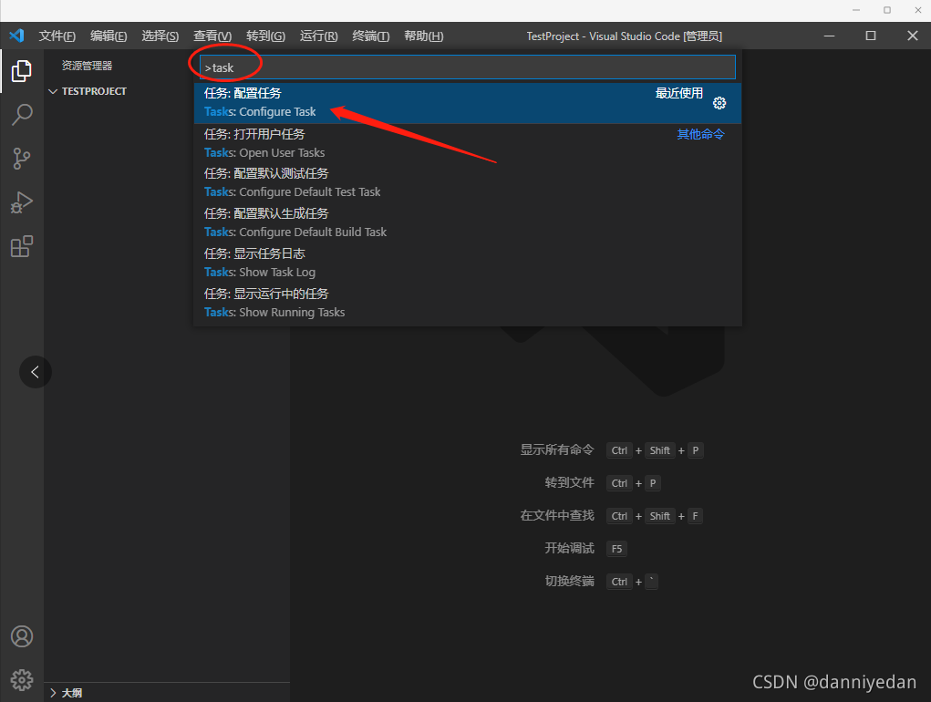Select Tasks: Open User Tasks command
The image size is (931, 702).
467,143
